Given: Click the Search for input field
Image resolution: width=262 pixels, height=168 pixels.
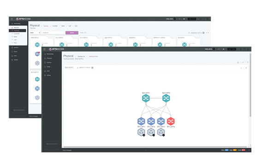Looking at the screenshot, I should pos(53,33).
